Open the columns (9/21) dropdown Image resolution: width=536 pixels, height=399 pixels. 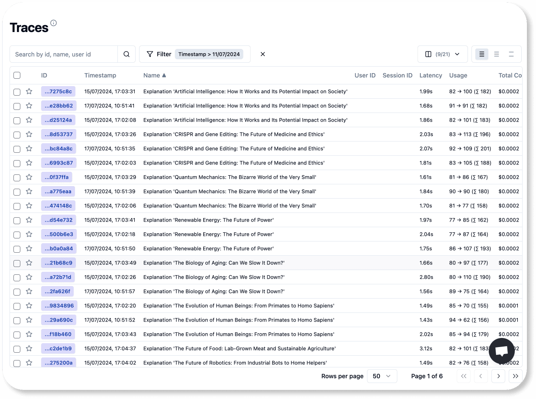[442, 54]
